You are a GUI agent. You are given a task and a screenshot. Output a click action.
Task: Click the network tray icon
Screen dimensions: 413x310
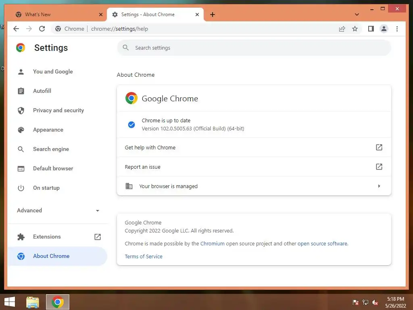coord(365,302)
